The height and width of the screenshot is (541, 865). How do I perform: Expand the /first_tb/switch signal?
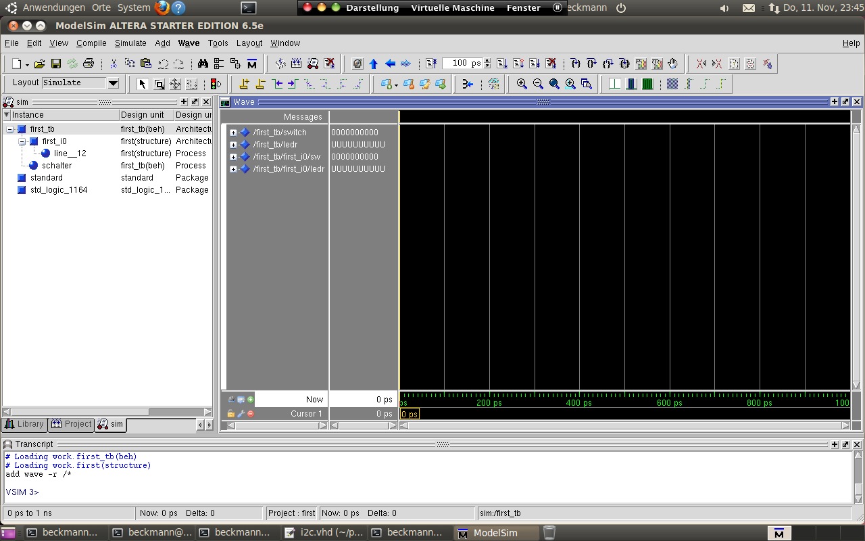233,133
